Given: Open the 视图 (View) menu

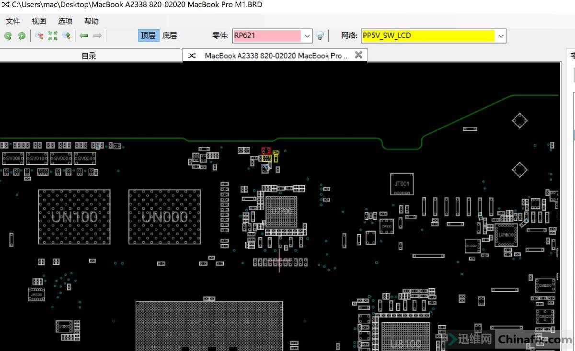Looking at the screenshot, I should (x=39, y=21).
